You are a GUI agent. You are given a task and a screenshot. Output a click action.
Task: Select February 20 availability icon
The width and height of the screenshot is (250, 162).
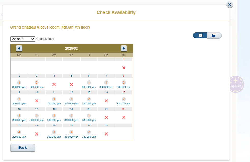[x=89, y=116]
